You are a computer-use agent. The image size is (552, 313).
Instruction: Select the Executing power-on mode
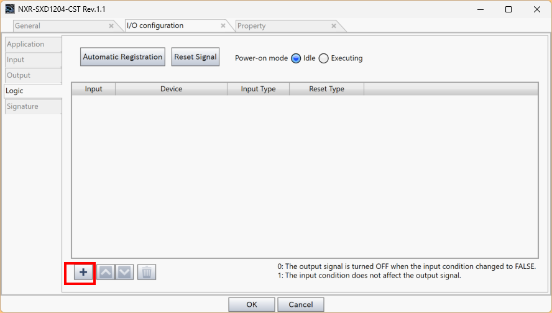coord(323,58)
